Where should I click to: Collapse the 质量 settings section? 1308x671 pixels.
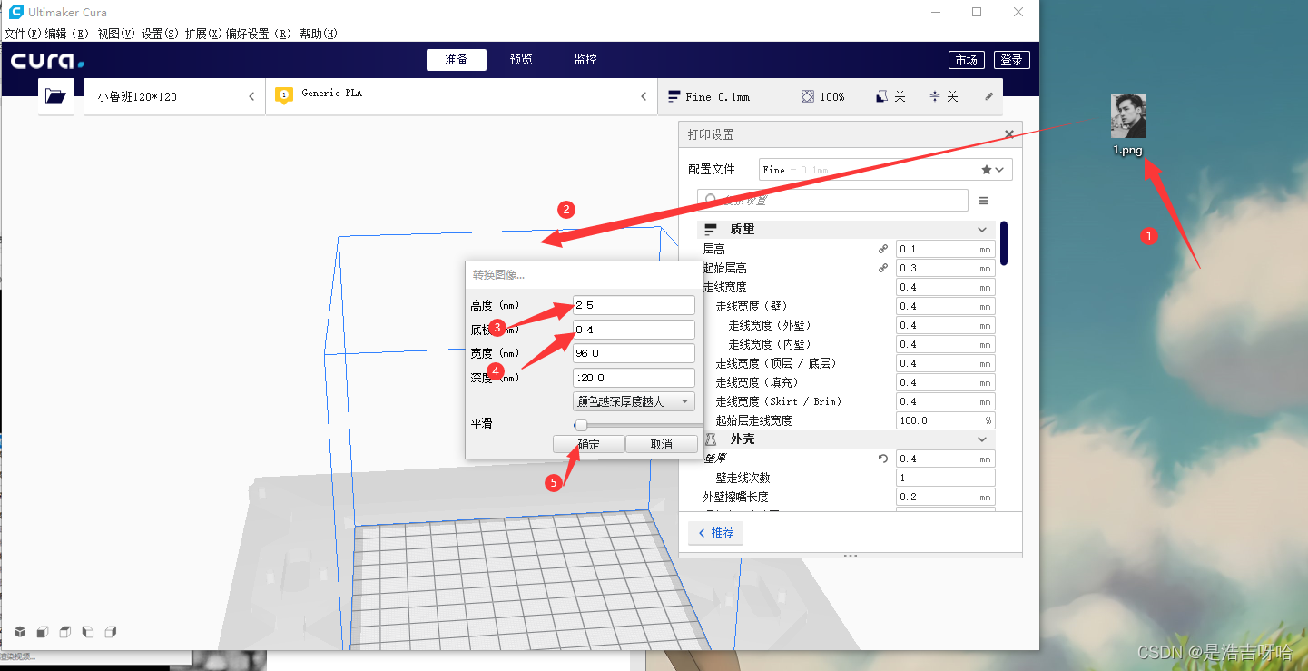(981, 230)
